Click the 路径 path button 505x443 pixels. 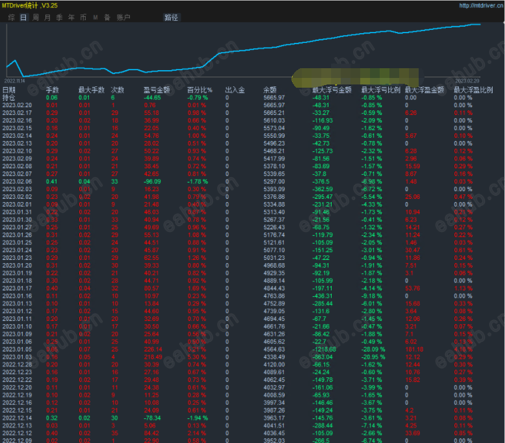click(171, 18)
